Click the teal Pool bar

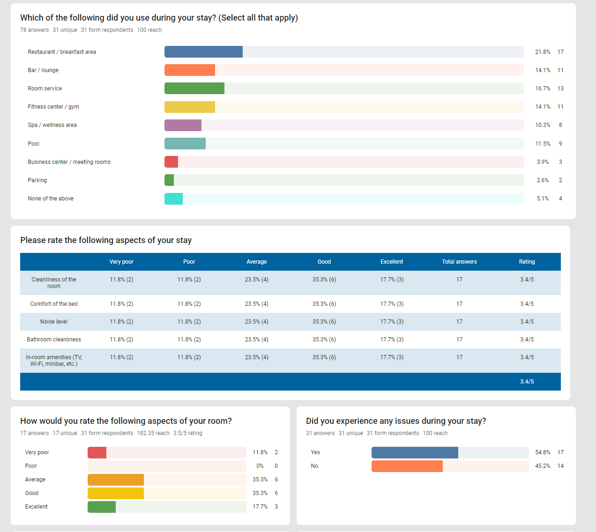click(x=185, y=144)
